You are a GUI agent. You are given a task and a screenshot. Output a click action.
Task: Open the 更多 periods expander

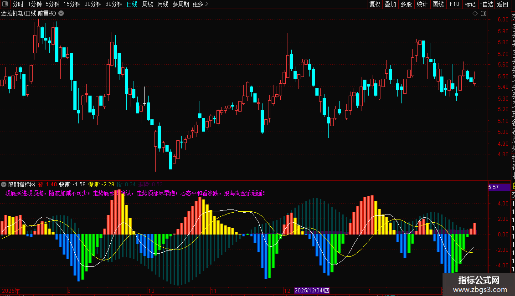coord(201,4)
